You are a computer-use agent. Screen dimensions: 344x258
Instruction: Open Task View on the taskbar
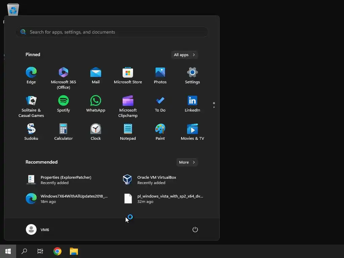(40, 251)
